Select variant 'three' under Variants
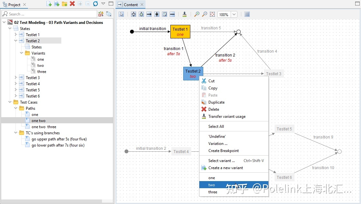The height and width of the screenshot is (204, 361). 41,72
